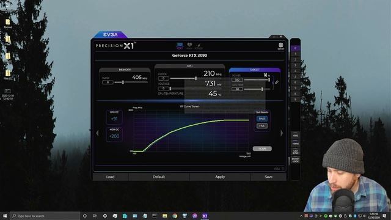This screenshot has height=220, width=391.
Task: Click the GPU OC +91 value box
Action: pos(114,117)
